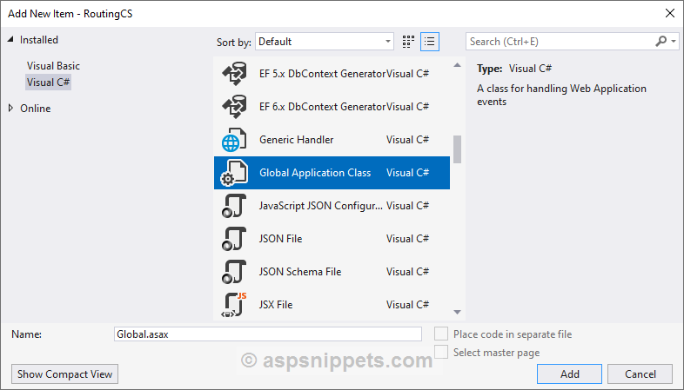This screenshot has height=390, width=684.
Task: Click the JSON Schema File icon
Action: (x=234, y=272)
